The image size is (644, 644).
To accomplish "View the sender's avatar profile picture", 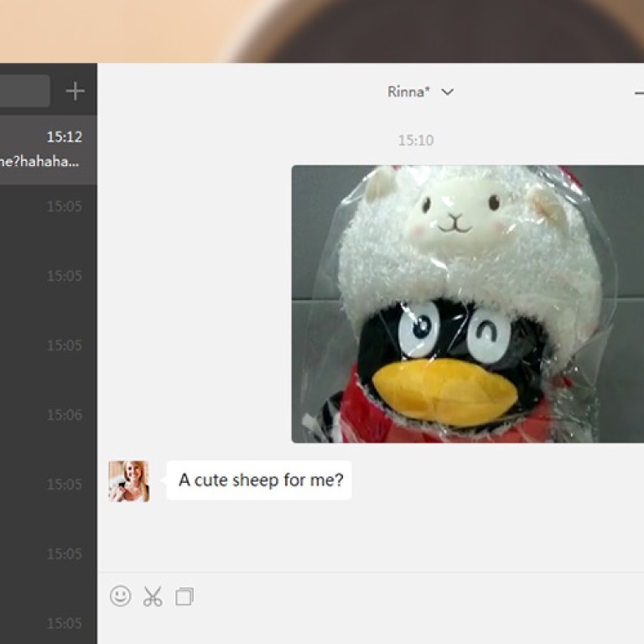I will tap(129, 481).
